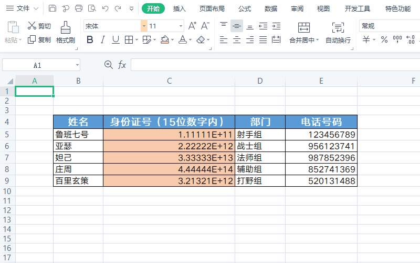
Task: Switch to the 插入 tab
Action: point(179,8)
